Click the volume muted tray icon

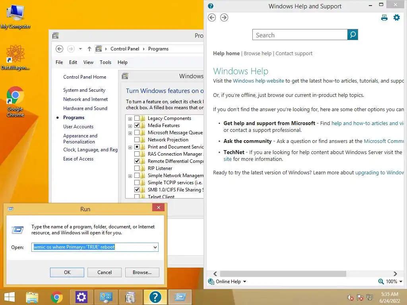pos(351,297)
